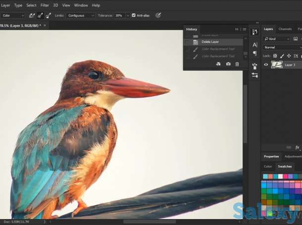The height and width of the screenshot is (225, 302).
Task: Lock position move icon
Action: tap(289, 56)
